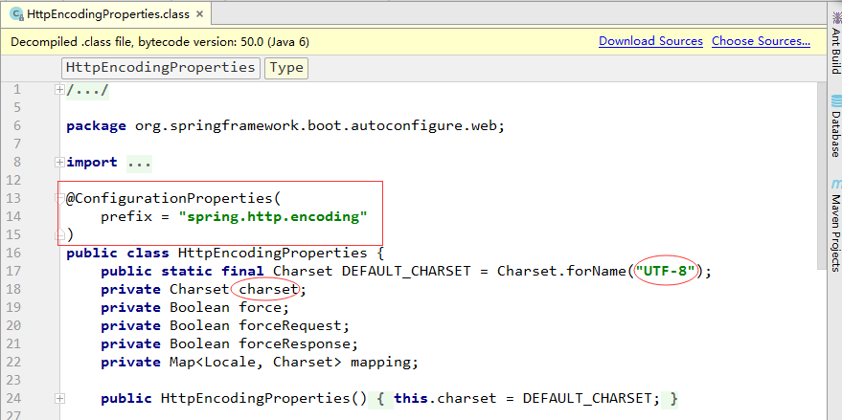Click DEFAULT_CHARSET constant declaration on line 17

click(406, 272)
